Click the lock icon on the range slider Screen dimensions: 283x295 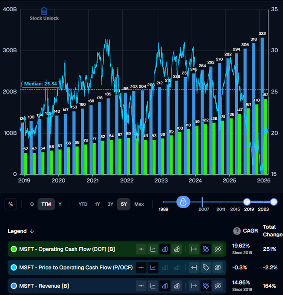183,202
